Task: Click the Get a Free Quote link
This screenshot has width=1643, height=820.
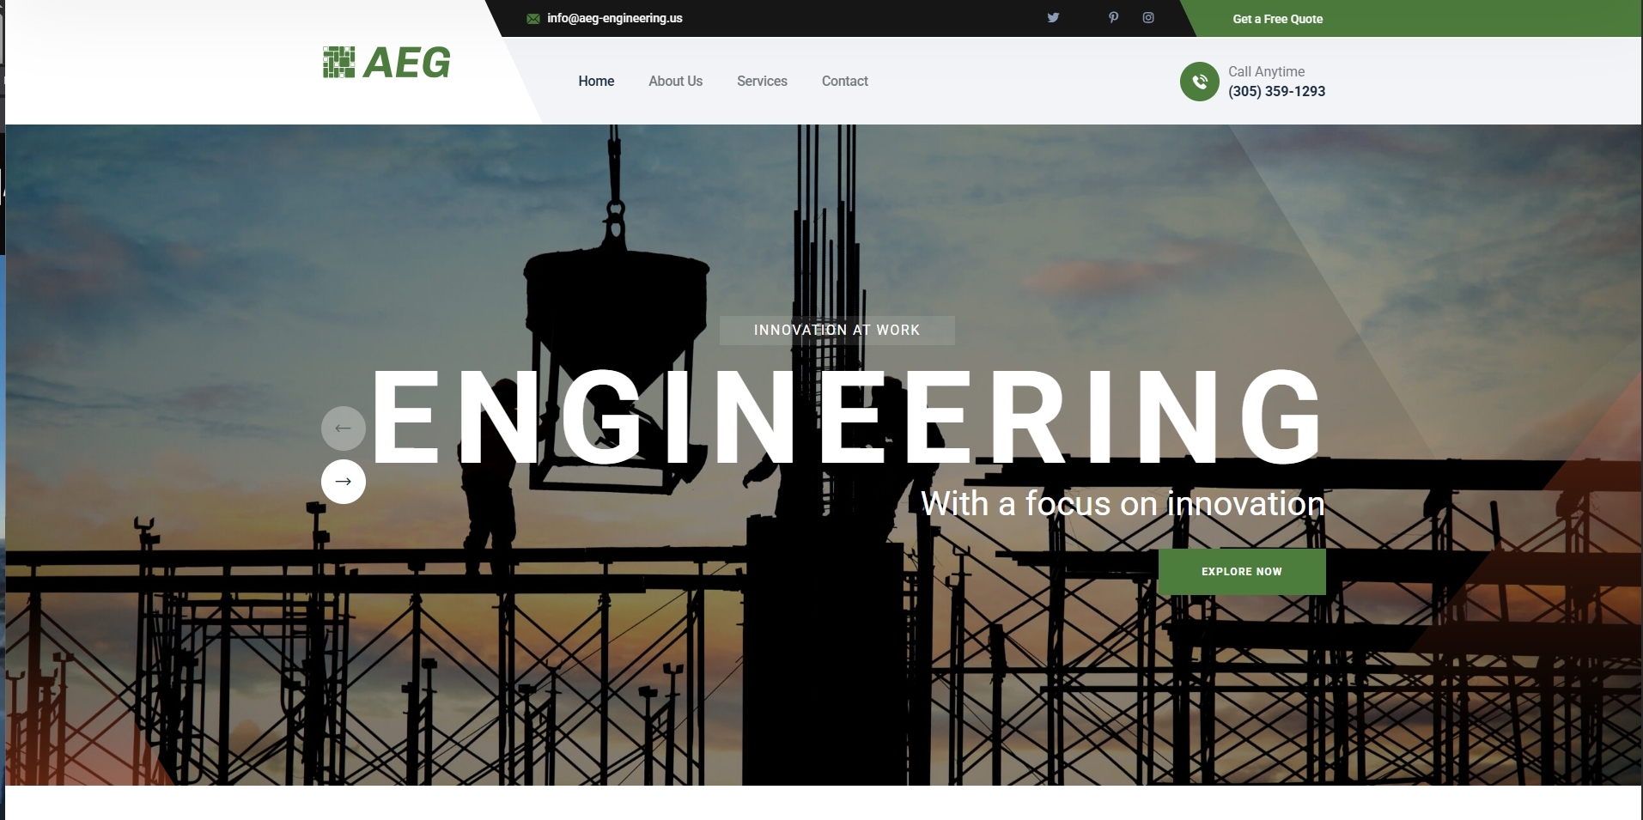Action: click(1277, 18)
